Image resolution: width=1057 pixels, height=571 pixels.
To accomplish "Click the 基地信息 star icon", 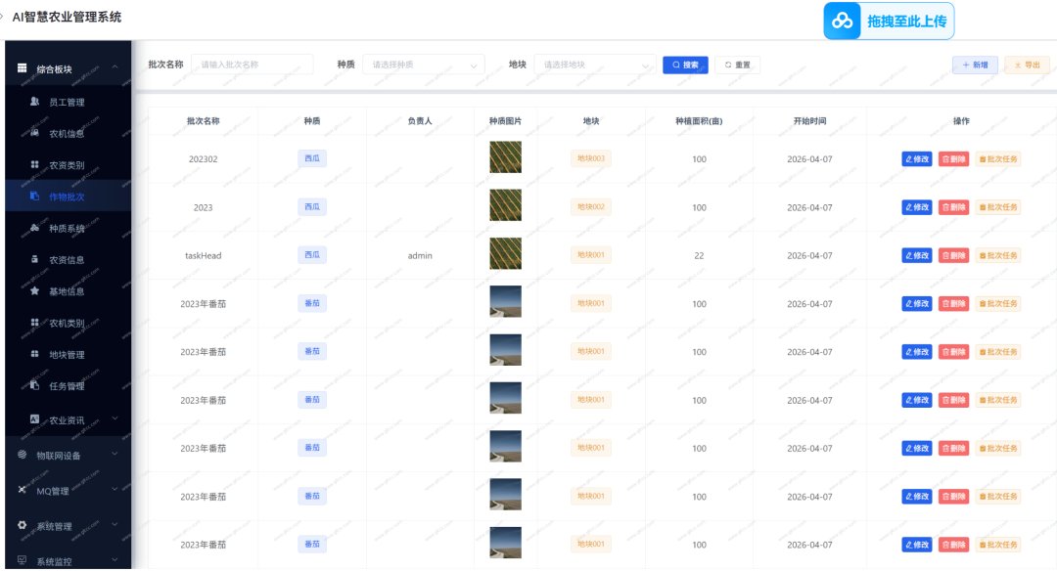I will click(x=34, y=291).
